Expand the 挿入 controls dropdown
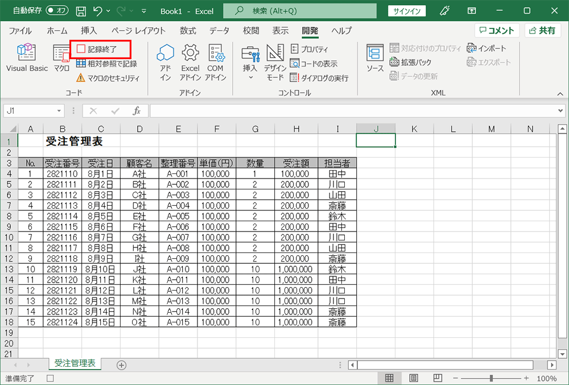569x385 pixels. pyautogui.click(x=250, y=76)
